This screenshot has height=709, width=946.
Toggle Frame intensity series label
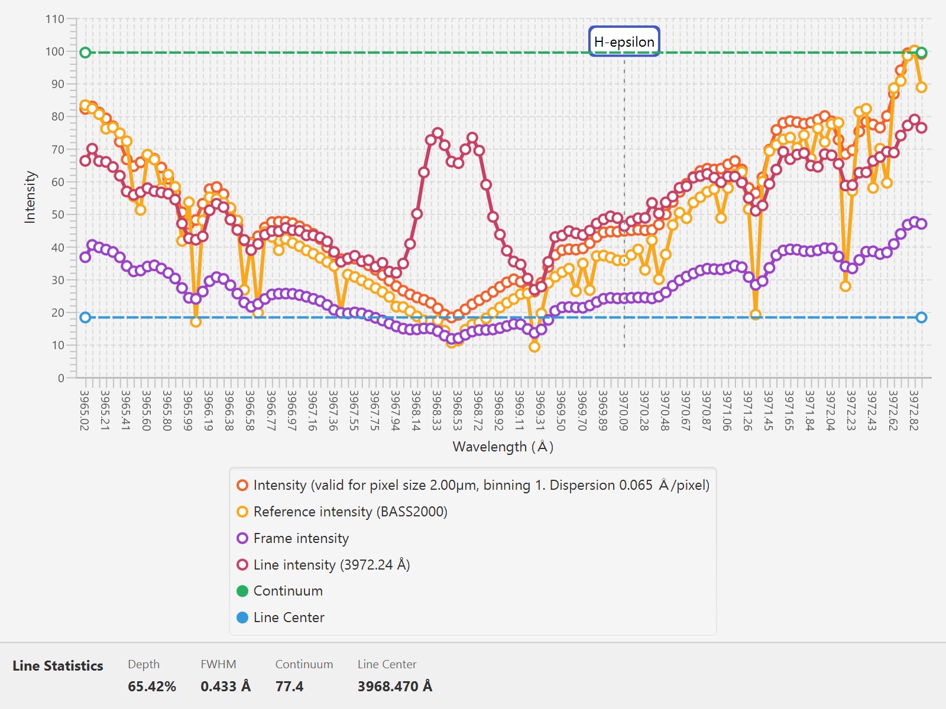[x=301, y=538]
